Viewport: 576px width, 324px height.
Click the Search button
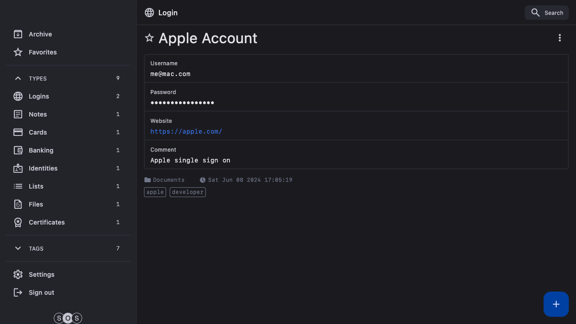(x=547, y=13)
